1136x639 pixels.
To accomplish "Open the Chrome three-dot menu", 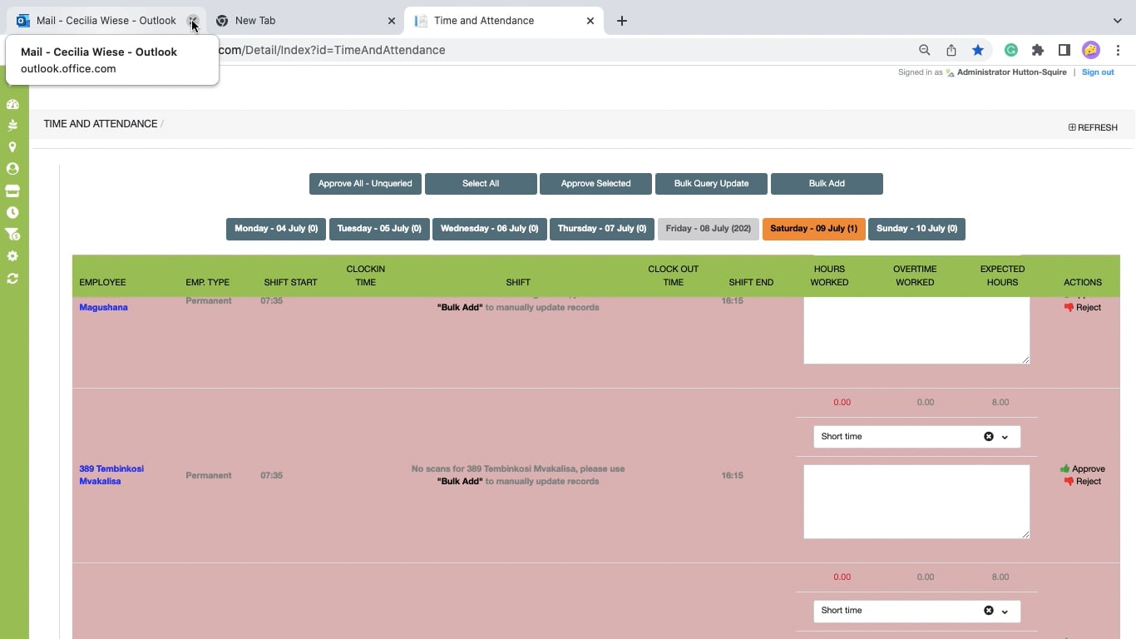I will (1119, 50).
